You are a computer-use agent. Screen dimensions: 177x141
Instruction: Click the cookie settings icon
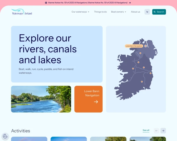tap(5, 136)
